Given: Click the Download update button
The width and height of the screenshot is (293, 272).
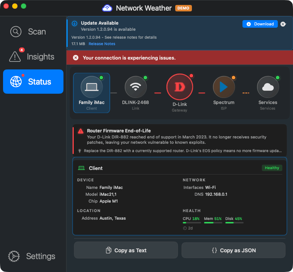Looking at the screenshot, I should [260, 24].
